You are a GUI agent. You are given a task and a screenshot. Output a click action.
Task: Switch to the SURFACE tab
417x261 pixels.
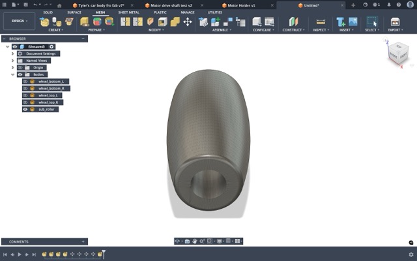pos(74,12)
